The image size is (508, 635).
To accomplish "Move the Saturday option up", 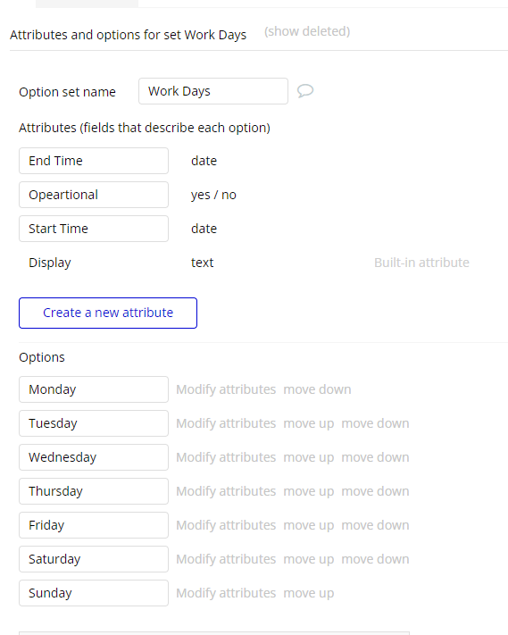I will (x=309, y=559).
